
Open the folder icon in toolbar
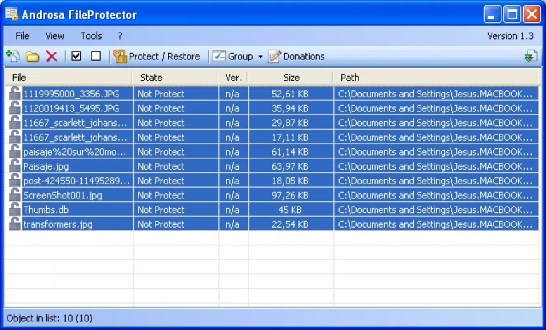[32, 57]
